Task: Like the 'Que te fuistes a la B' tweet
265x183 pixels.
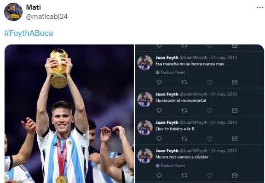Action: (210, 139)
